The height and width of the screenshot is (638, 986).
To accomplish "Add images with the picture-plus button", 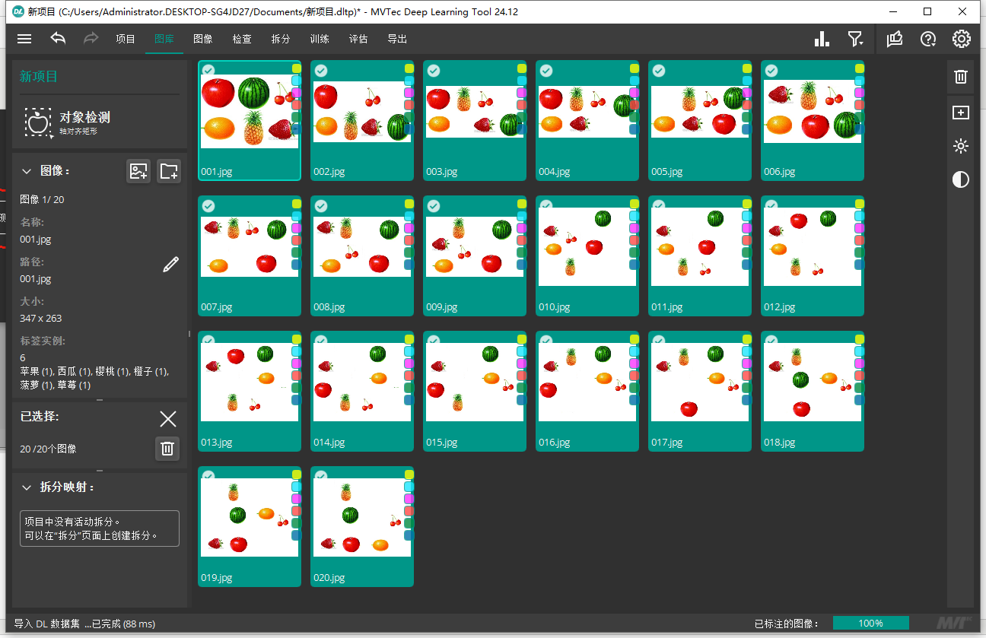I will pos(138,171).
